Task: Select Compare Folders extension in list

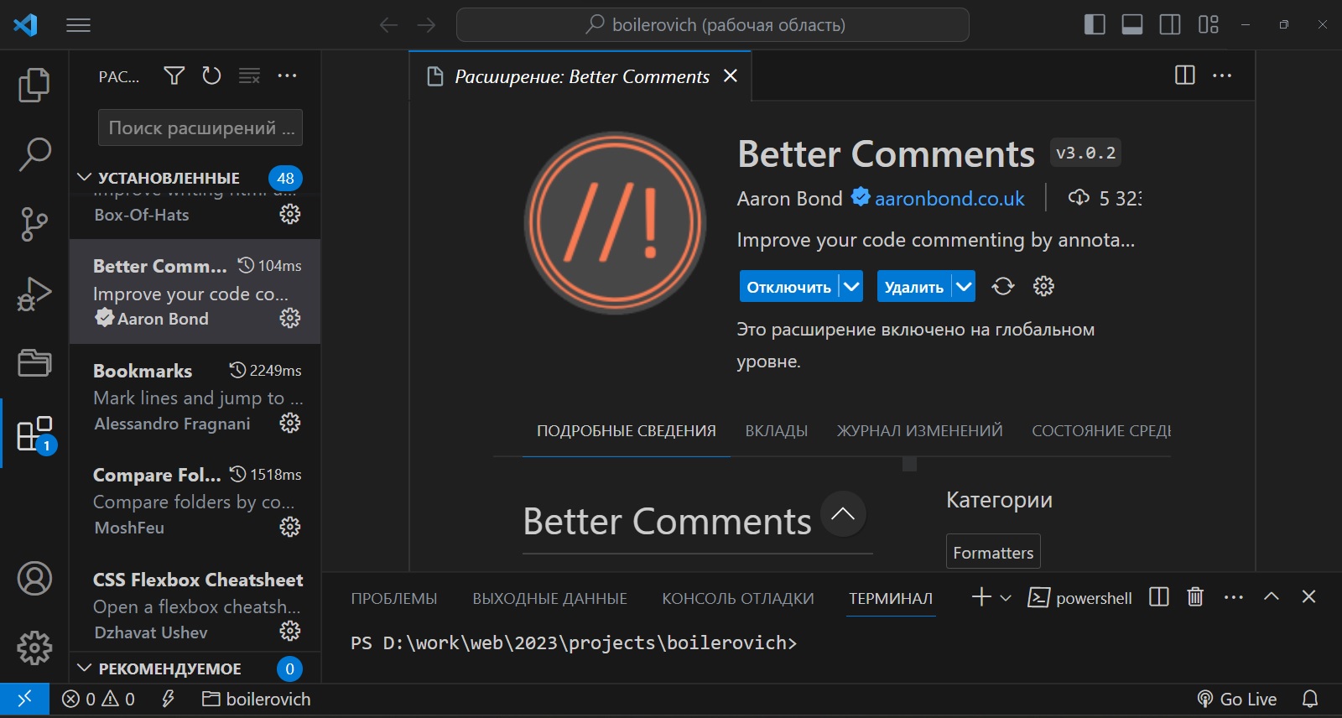Action: tap(195, 500)
